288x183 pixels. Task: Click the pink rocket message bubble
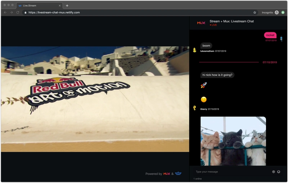pos(270,35)
